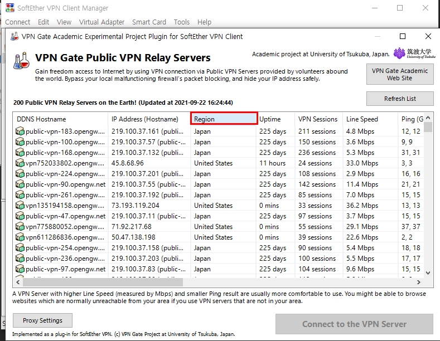The image size is (440, 341).
Task: Click the 11 hours uptime cell
Action: (272, 163)
